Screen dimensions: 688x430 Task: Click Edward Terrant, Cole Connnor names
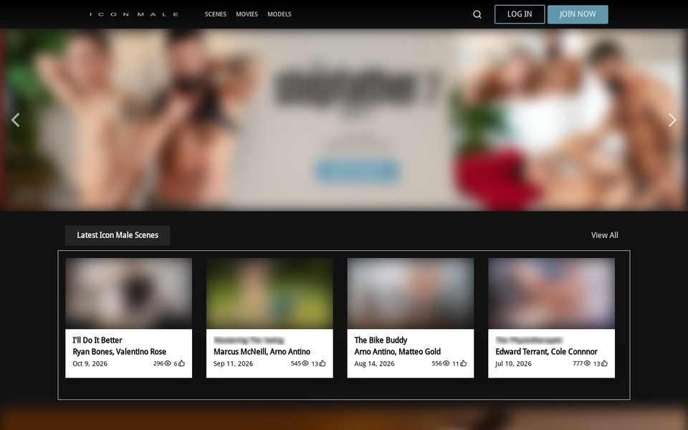click(x=546, y=351)
